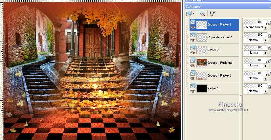Viewport: 271px width, 140px height.
Task: Hide the black Raster 1 layer
Action: coord(192,91)
